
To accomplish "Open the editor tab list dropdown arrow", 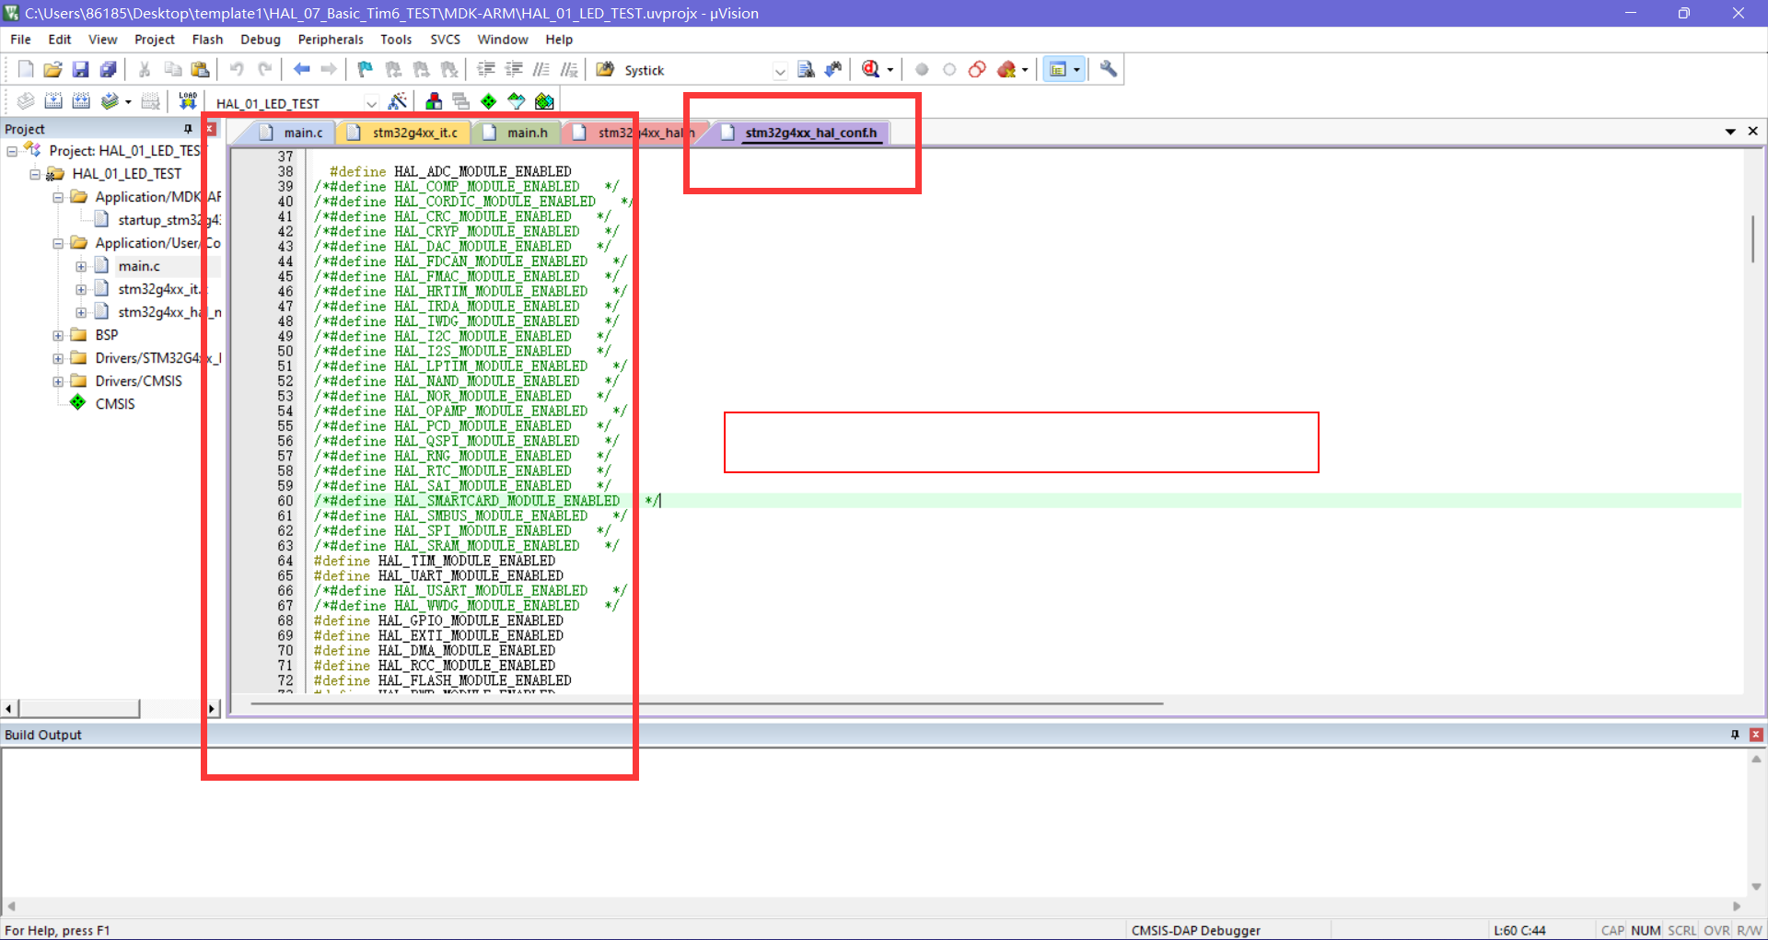I will coord(1730,132).
